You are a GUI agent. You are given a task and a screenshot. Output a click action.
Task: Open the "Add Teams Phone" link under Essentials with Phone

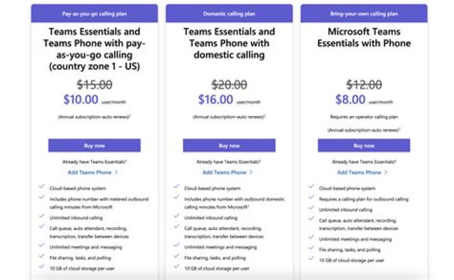pyautogui.click(x=359, y=172)
